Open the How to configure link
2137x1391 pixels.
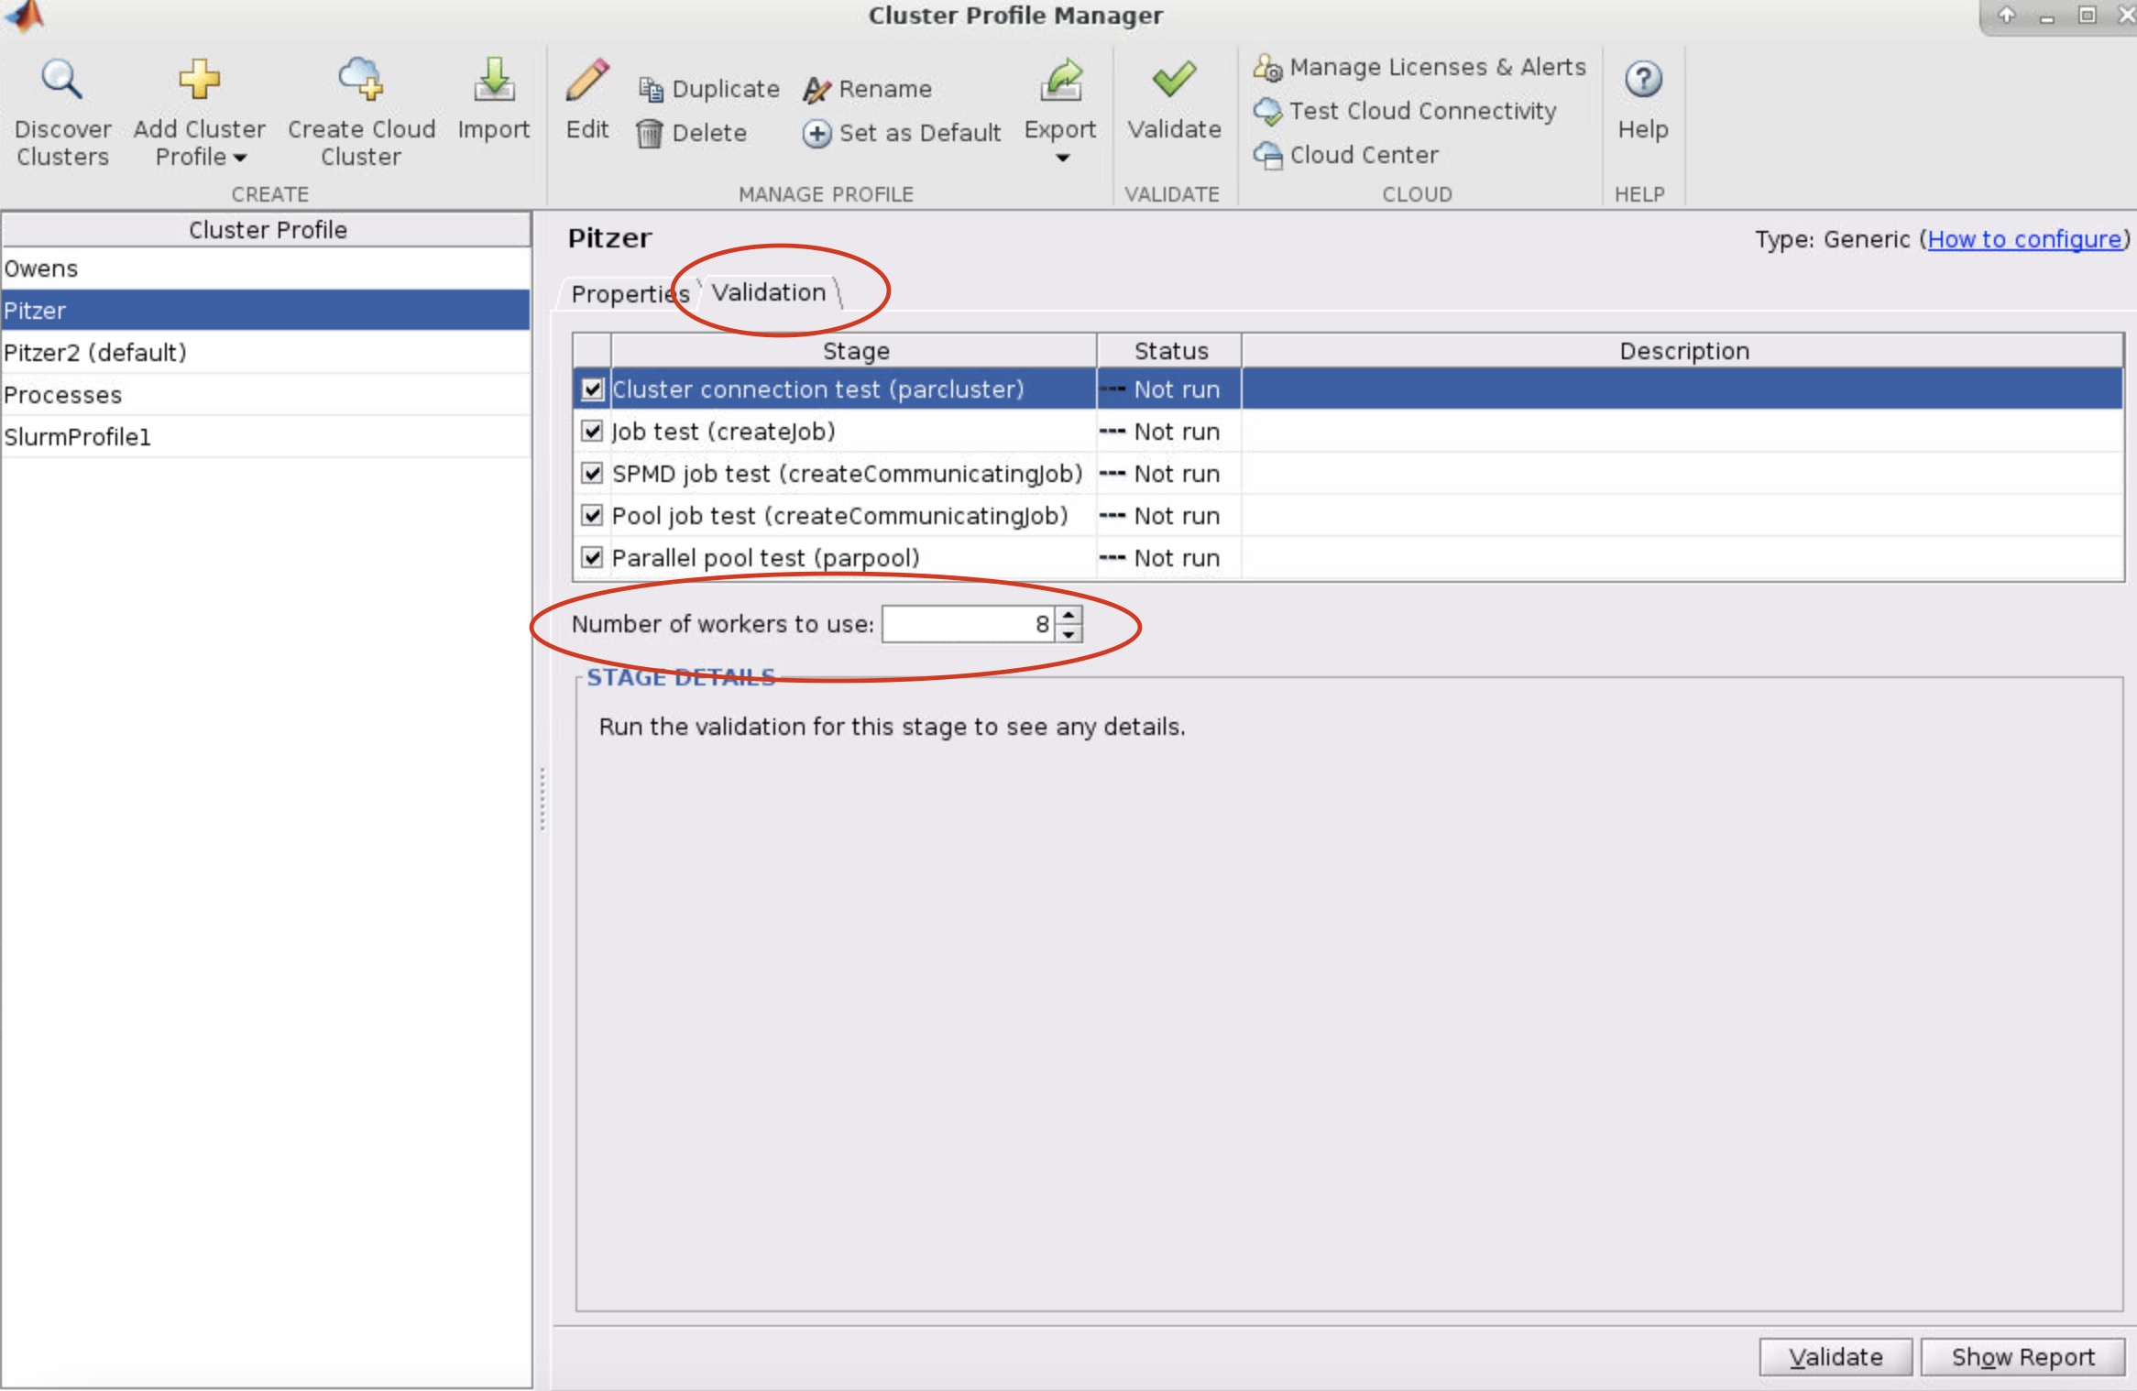[2024, 239]
